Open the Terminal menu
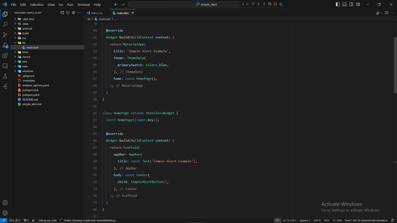This screenshot has width=397, height=223. [83, 5]
